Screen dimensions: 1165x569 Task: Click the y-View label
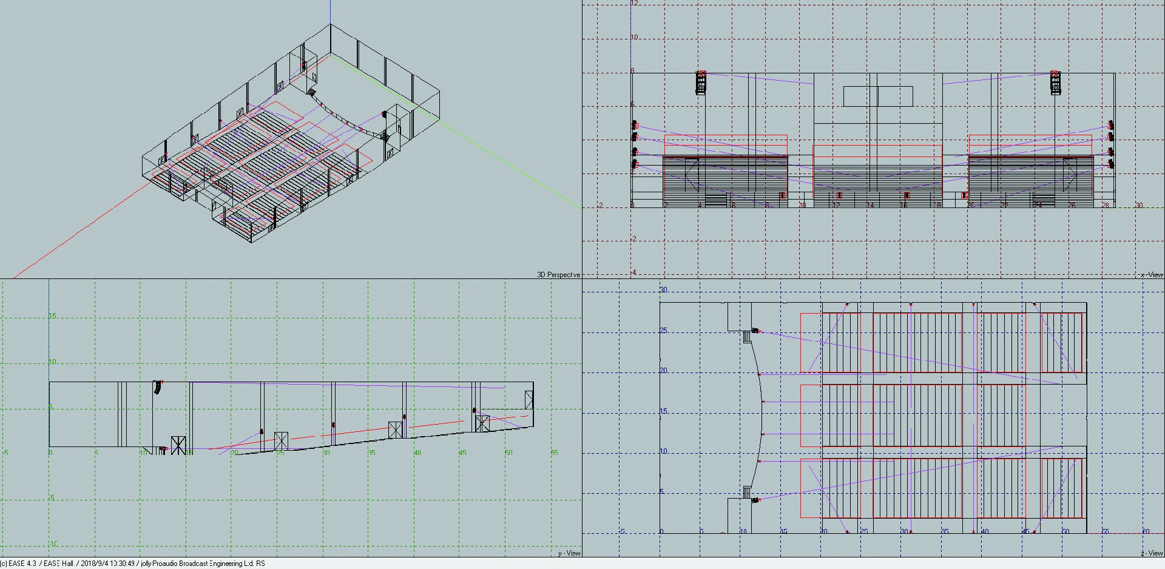tap(569, 553)
